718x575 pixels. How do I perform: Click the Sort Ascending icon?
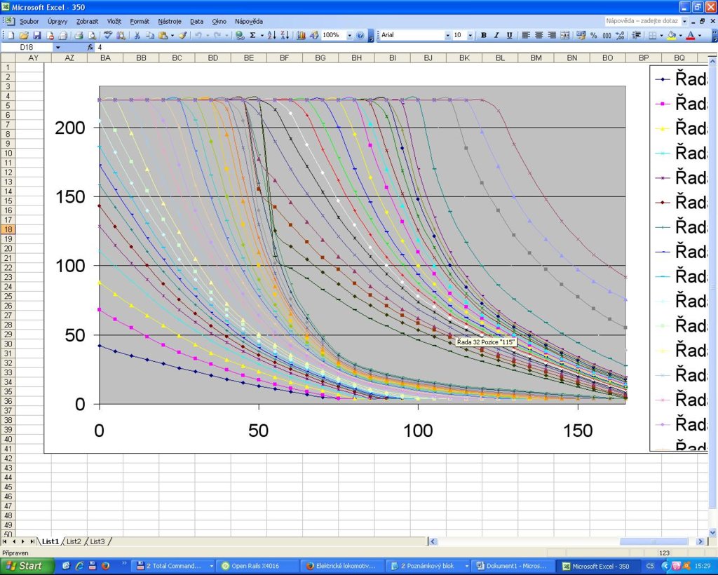click(271, 35)
